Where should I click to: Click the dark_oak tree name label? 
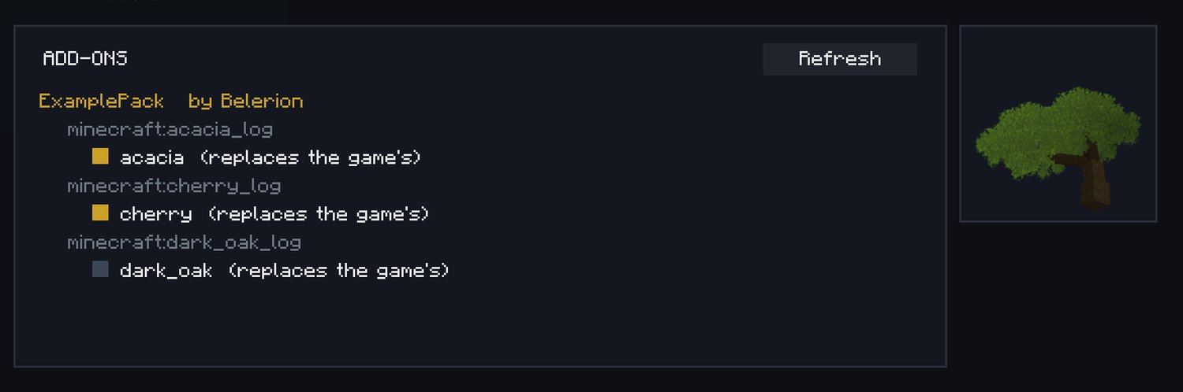pyautogui.click(x=166, y=271)
